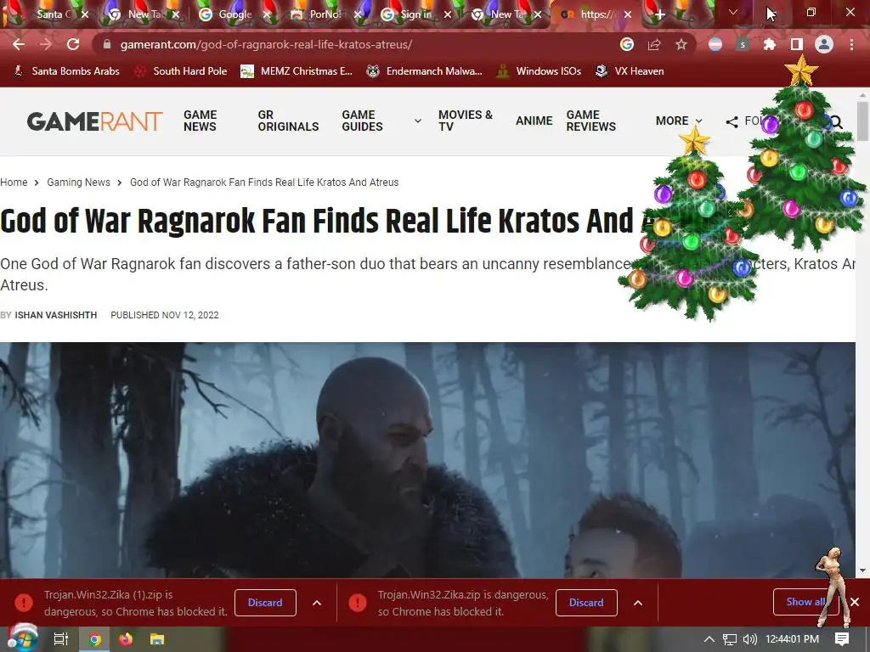Click the Kratos article hero image
The width and height of the screenshot is (870, 652).
pyautogui.click(x=428, y=460)
